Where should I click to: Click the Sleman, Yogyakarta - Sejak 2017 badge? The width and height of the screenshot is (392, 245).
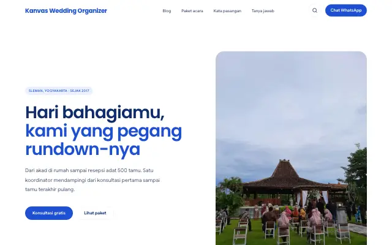(59, 91)
